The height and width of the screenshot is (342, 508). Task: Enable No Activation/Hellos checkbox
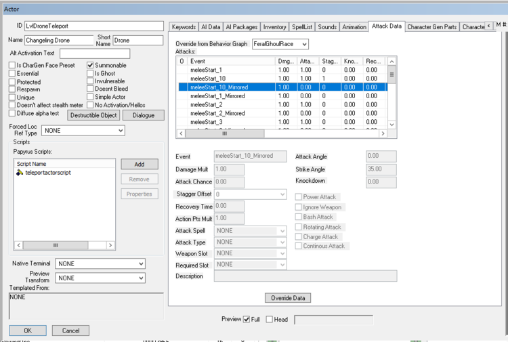pos(90,105)
